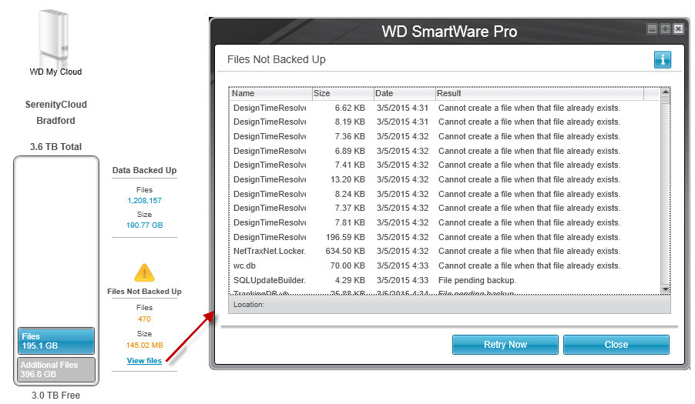Click the Retry Now button
Viewport: 695px width, 404px height.
505,345
